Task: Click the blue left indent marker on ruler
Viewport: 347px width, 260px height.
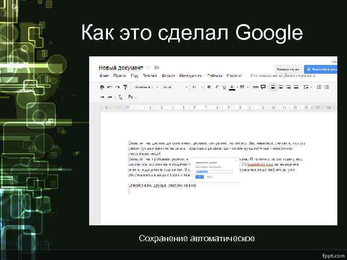Action: 127,107
